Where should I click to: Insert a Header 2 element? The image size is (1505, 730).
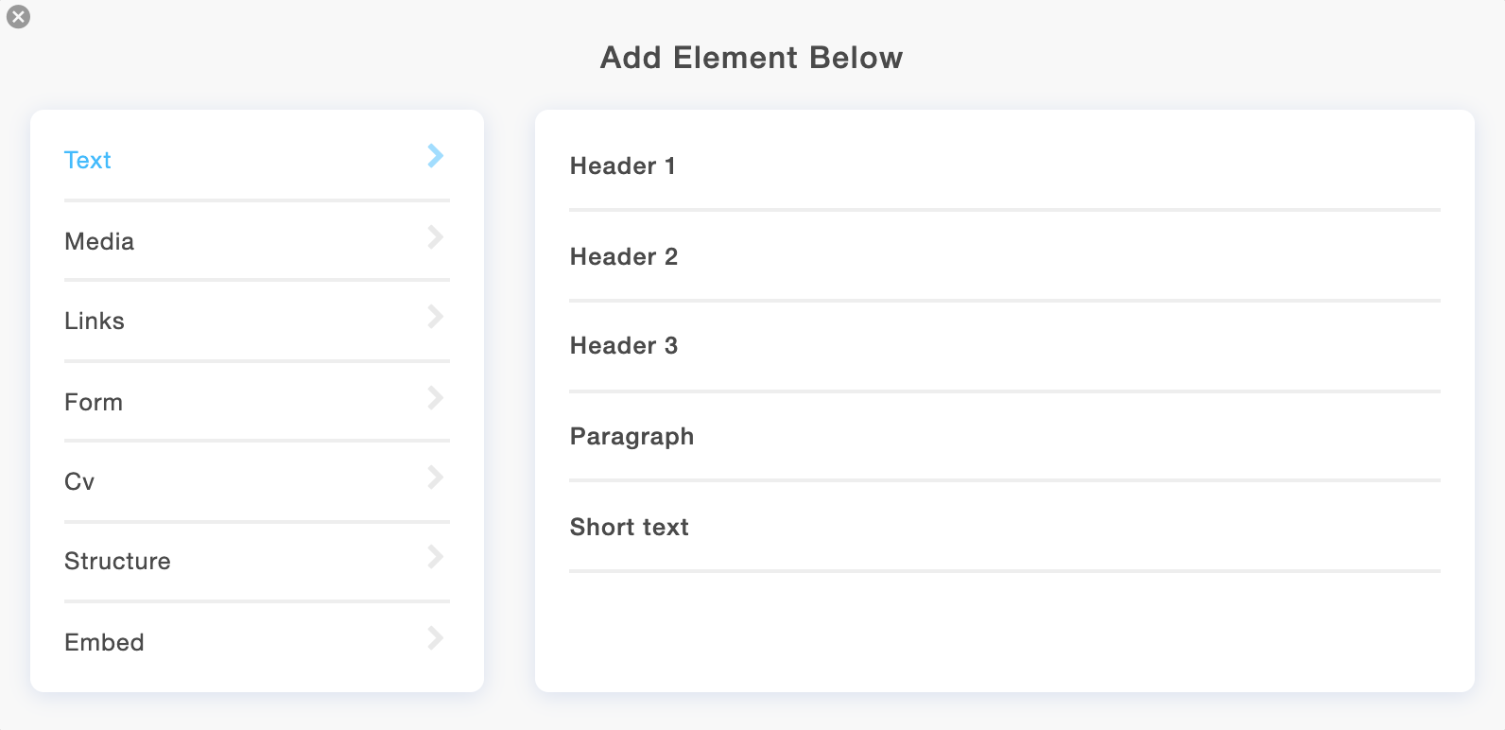pyautogui.click(x=1005, y=256)
